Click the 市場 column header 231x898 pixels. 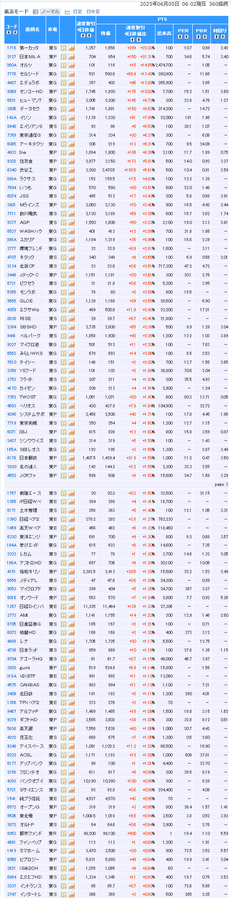pos(52,29)
